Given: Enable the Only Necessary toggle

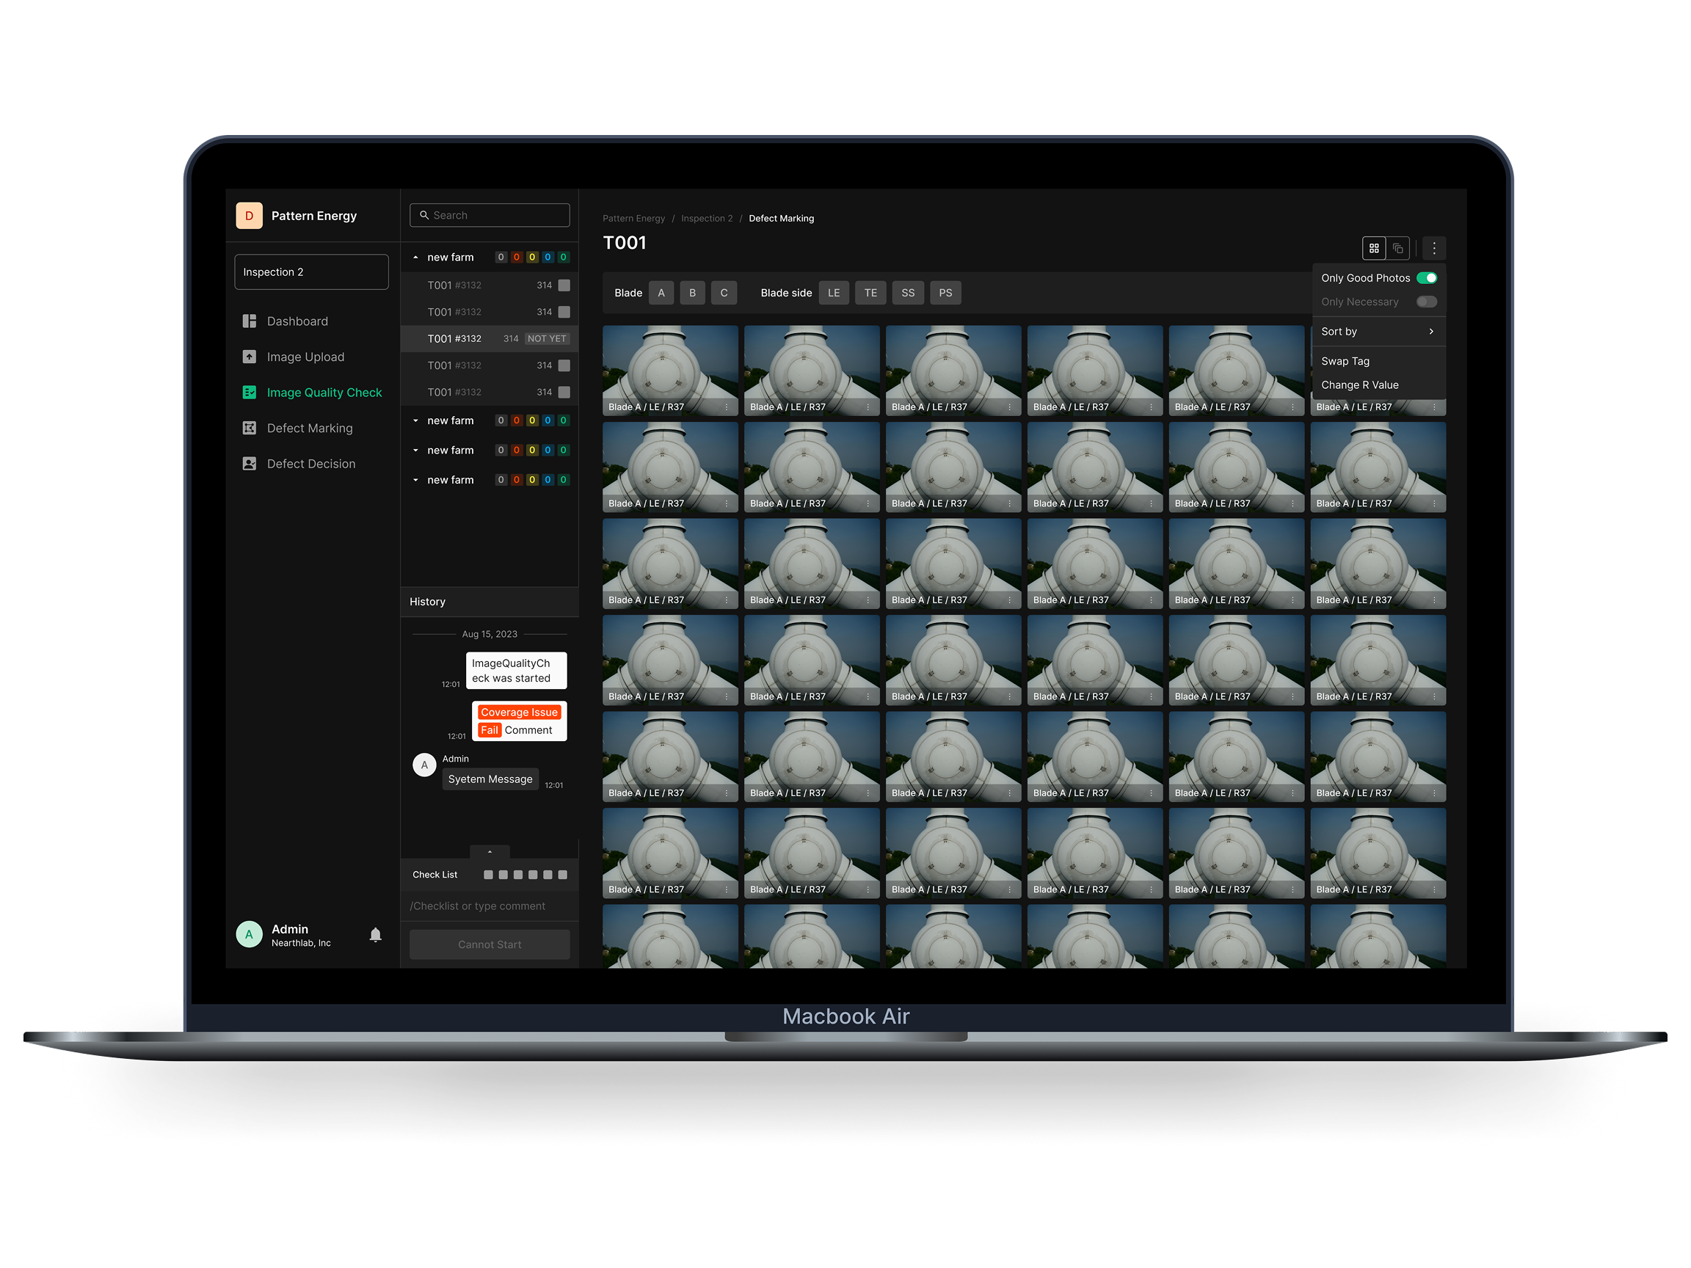Looking at the screenshot, I should pos(1427,302).
